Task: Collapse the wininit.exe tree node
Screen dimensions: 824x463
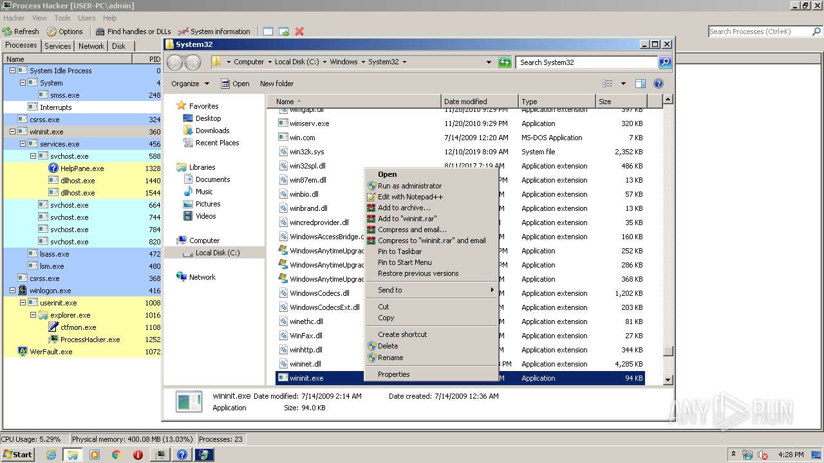Action: coord(12,132)
